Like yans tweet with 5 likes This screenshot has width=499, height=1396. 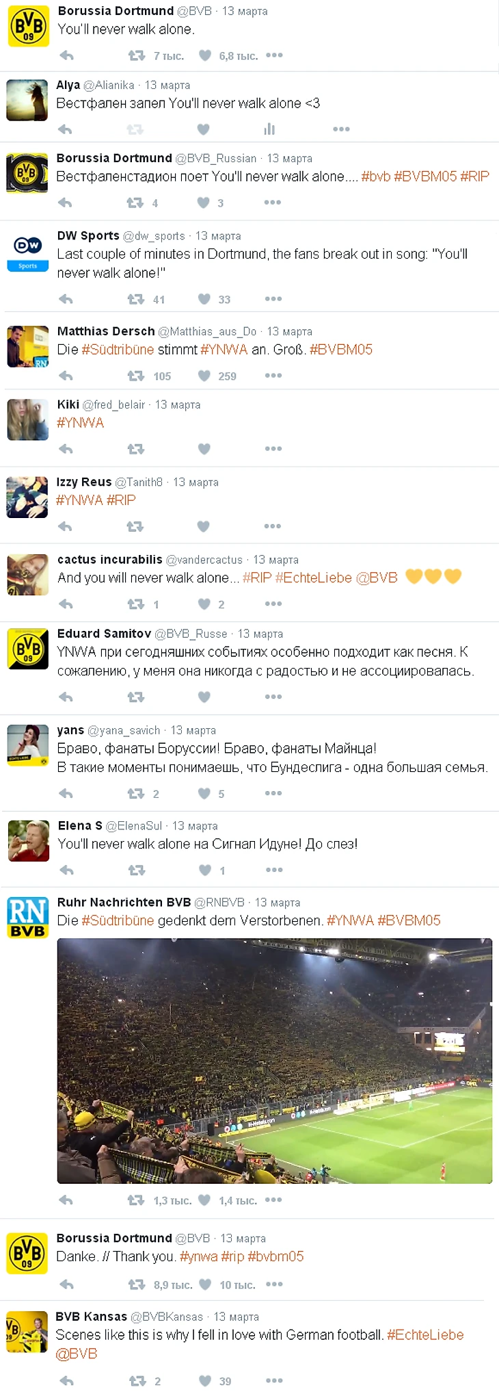coord(204,793)
